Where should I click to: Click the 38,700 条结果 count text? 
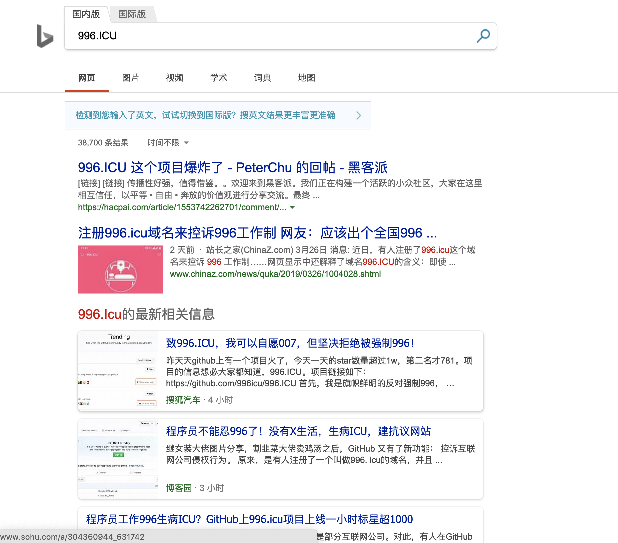click(103, 143)
